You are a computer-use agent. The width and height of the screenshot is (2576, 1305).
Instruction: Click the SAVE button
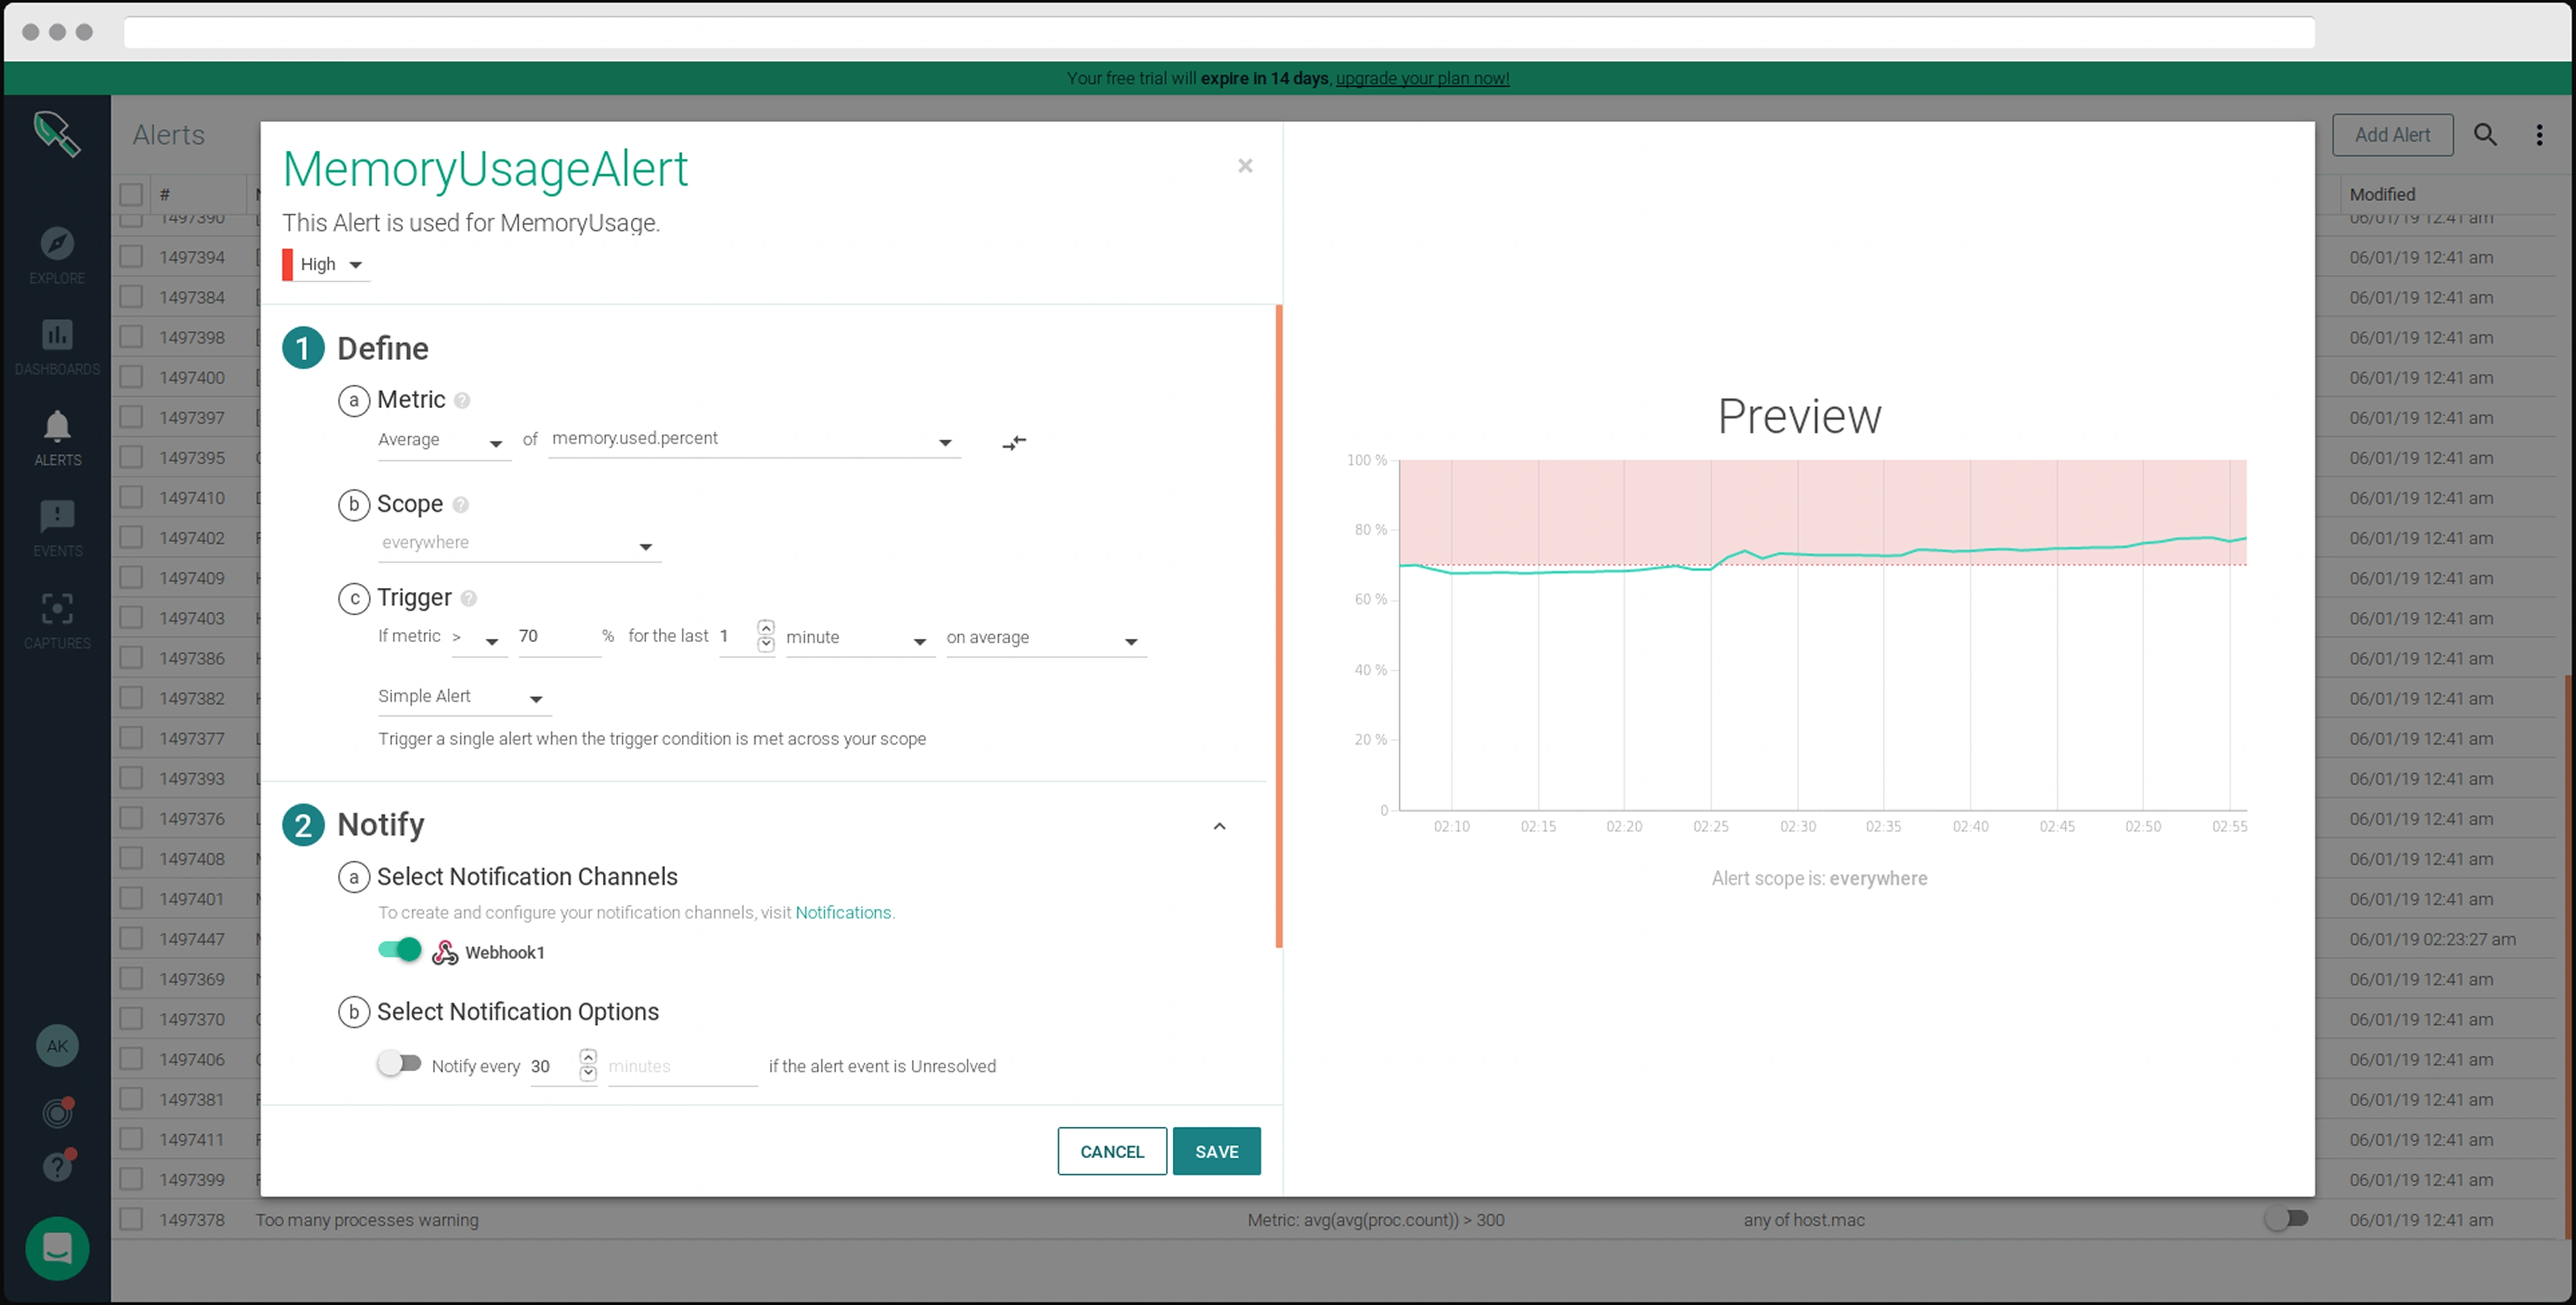tap(1216, 1151)
